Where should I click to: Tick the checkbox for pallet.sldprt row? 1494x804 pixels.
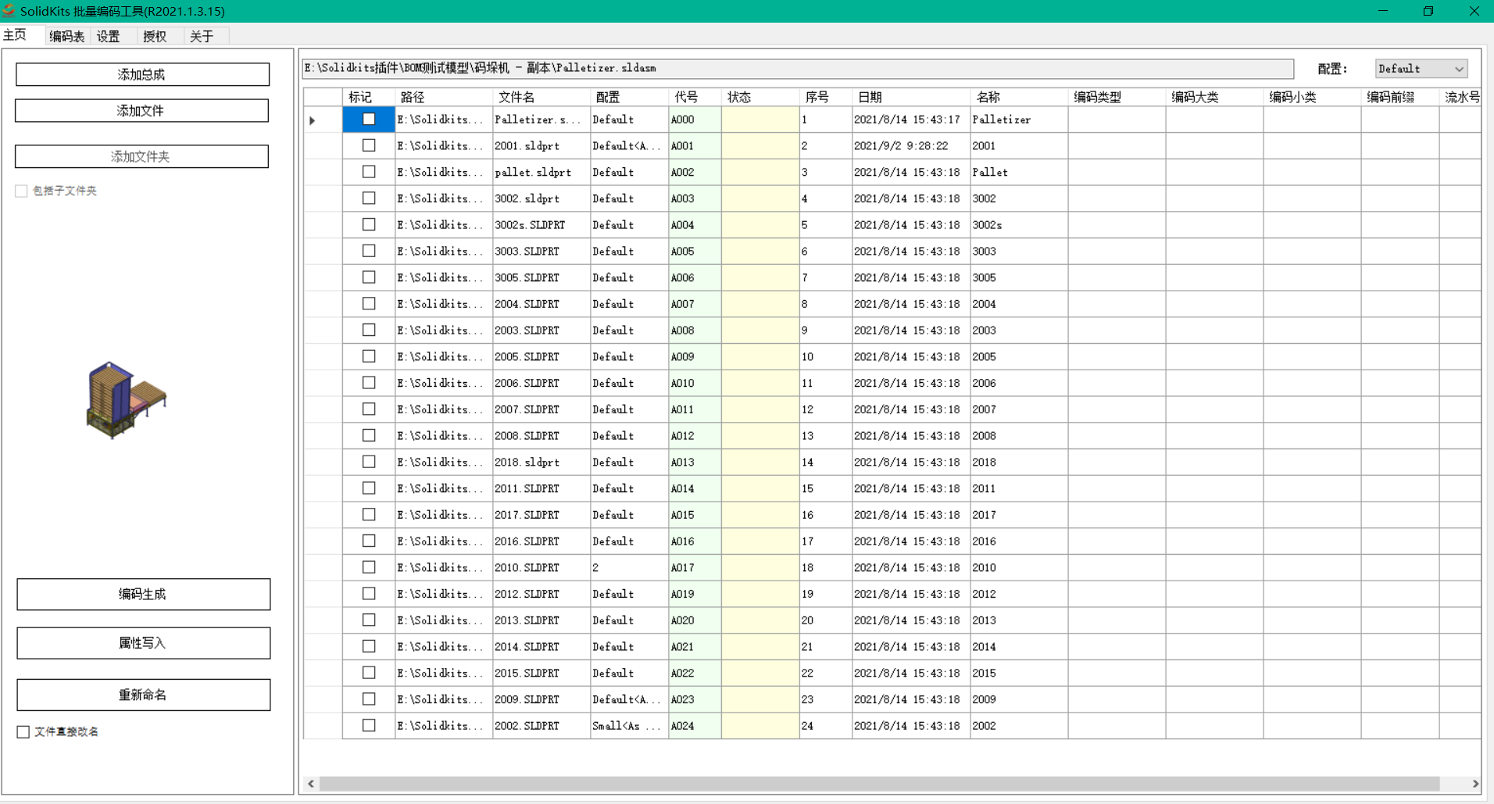click(369, 172)
